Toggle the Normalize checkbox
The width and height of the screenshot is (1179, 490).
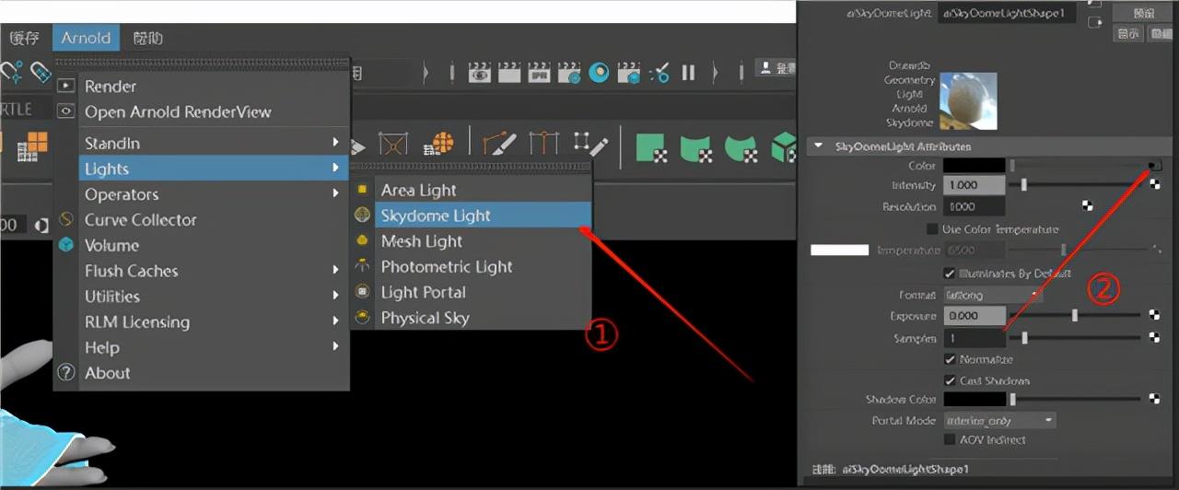[x=950, y=359]
